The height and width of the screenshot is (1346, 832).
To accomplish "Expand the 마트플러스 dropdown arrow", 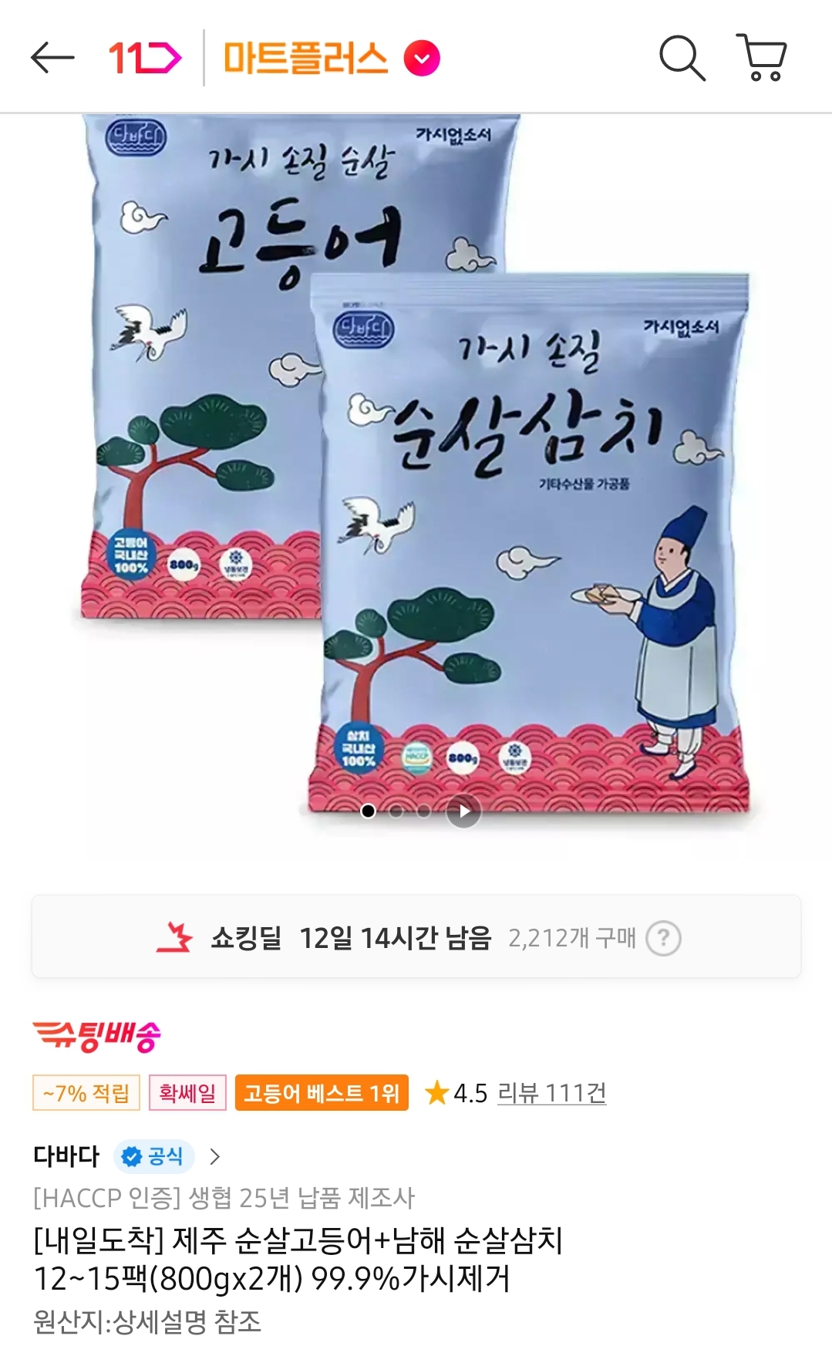I will [x=422, y=58].
